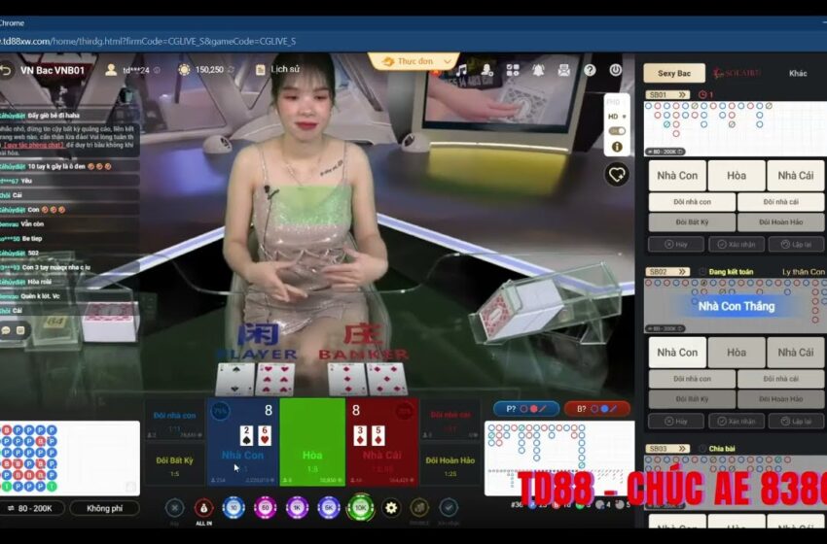The image size is (827, 544).
Task: Place bet on green Hòa area
Action: coord(312,442)
